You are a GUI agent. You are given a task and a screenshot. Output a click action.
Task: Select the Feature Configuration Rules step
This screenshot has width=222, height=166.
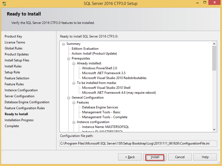click(x=25, y=108)
